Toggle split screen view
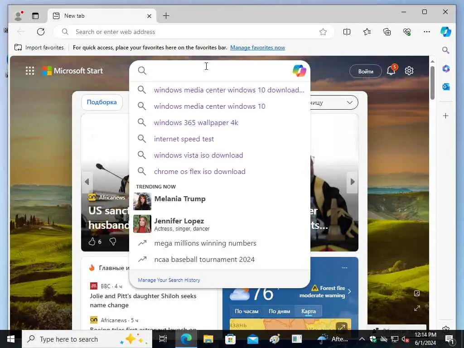 pos(347,32)
